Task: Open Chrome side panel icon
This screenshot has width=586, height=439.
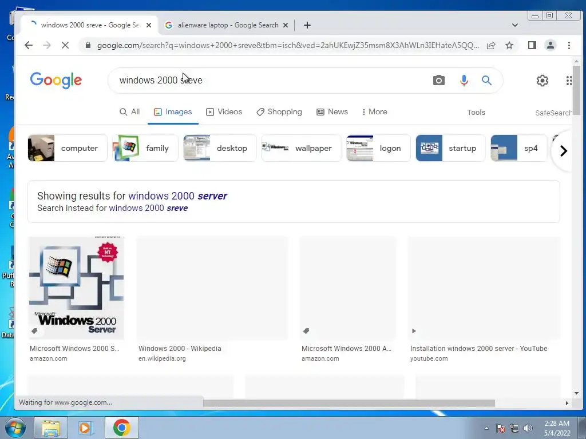Action: pyautogui.click(x=532, y=45)
